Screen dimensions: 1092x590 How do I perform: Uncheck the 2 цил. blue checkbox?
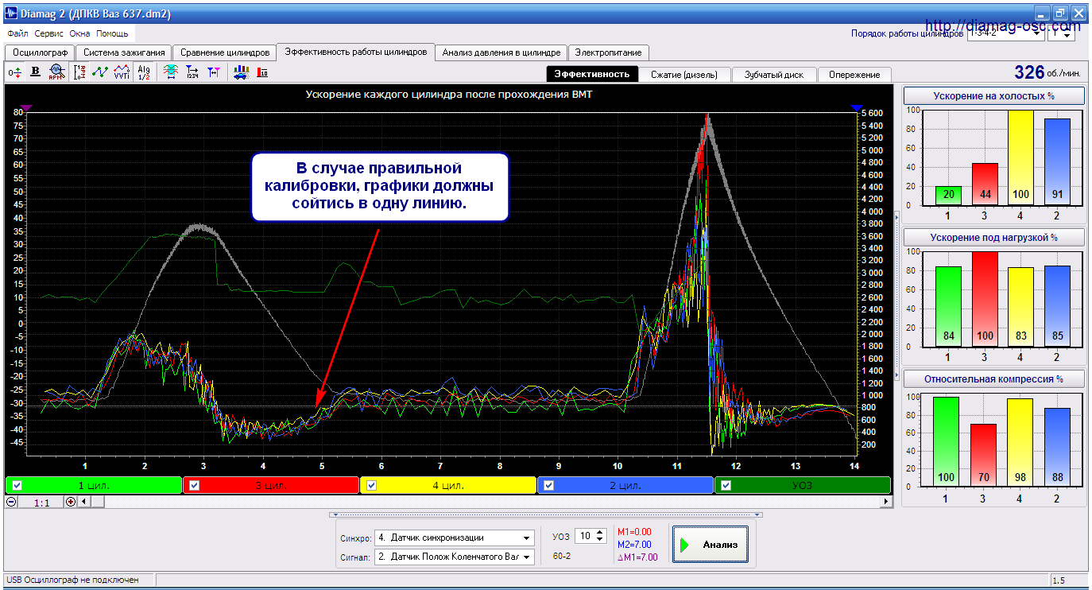(548, 485)
